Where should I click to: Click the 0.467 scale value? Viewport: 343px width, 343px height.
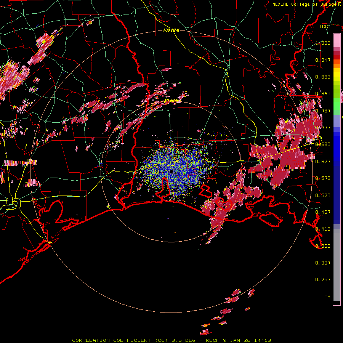(323, 212)
